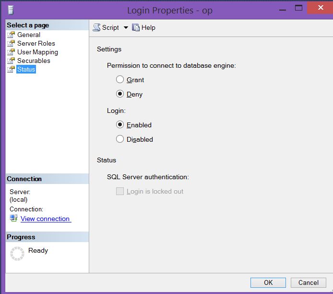
Task: Minimize the Login Properties window
Action: pyautogui.click(x=283, y=10)
